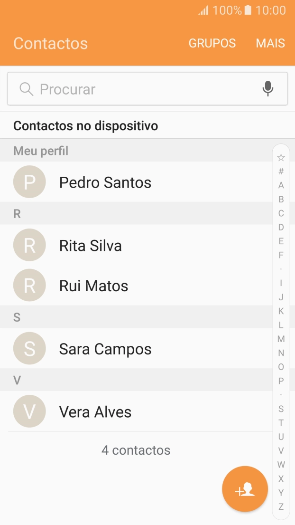Tap Sara Campos's avatar circle
Screen dimensions: 295x525
[29, 348]
